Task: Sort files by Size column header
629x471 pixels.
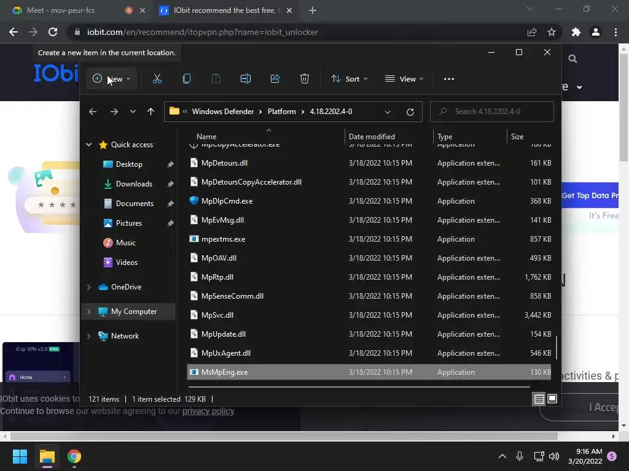Action: click(x=517, y=137)
